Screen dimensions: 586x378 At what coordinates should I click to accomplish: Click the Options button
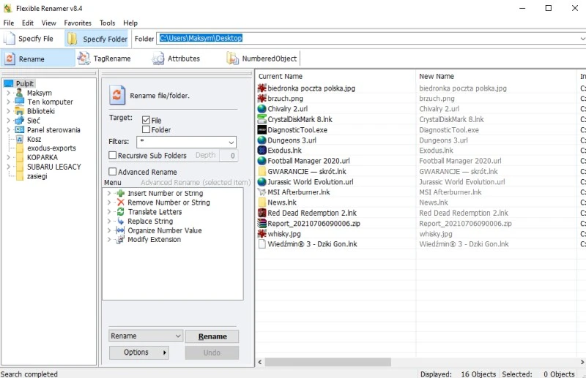click(138, 352)
